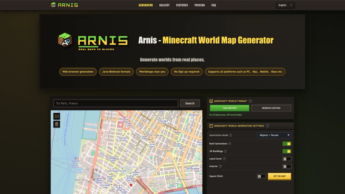
Task: Open help icon next to Minecraft World Format
Action: (x=250, y=101)
